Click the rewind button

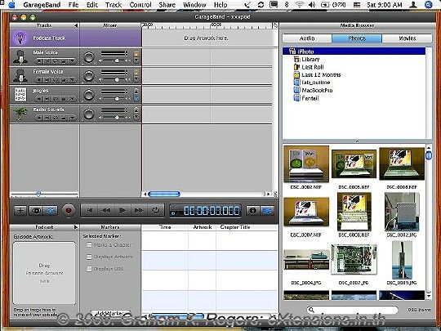click(x=105, y=211)
